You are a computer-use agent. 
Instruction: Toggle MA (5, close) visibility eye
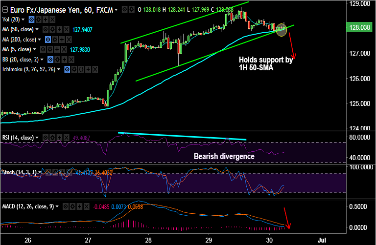[x=43, y=49]
